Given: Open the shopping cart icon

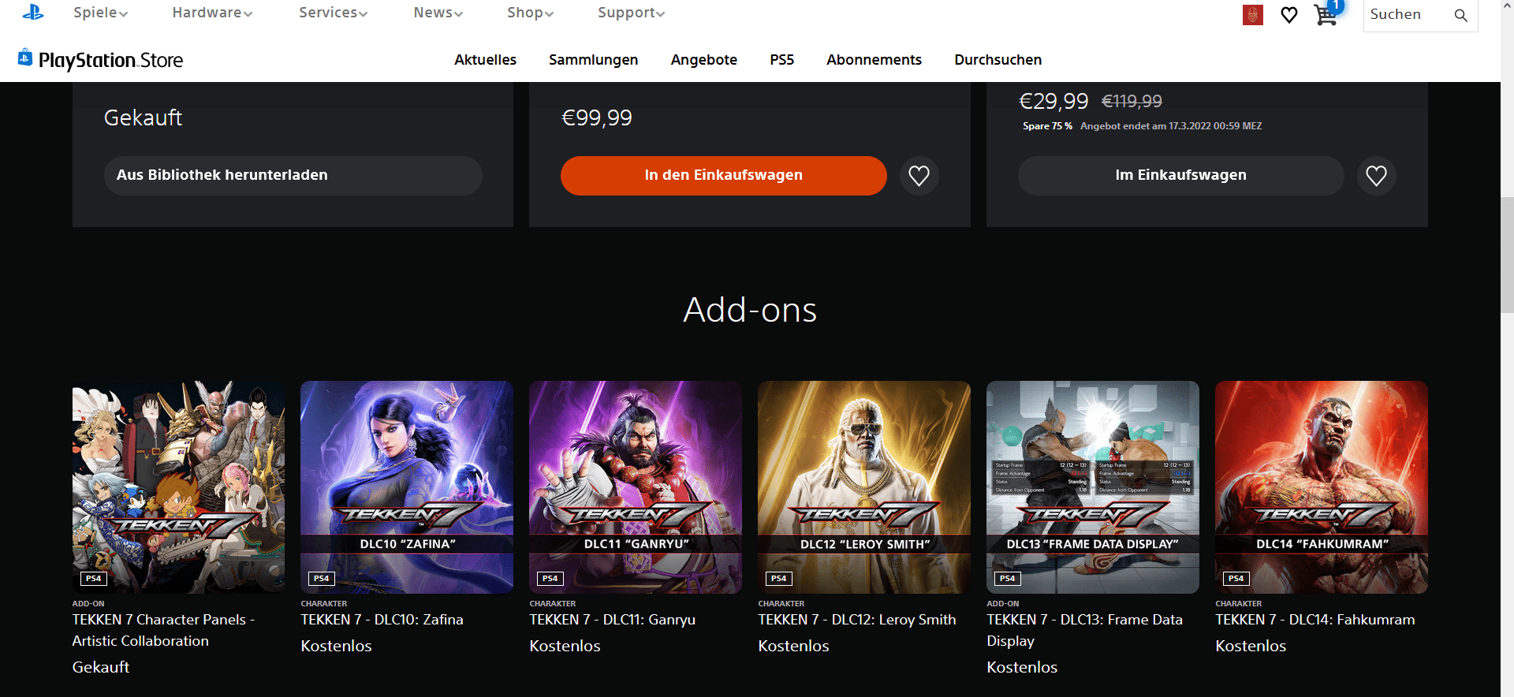Looking at the screenshot, I should coord(1326,14).
